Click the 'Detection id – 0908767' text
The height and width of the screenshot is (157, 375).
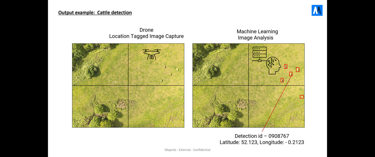tap(262, 136)
